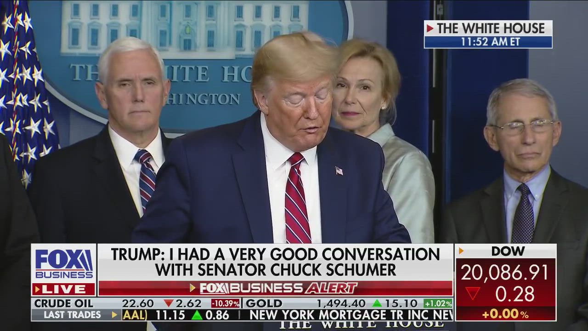This screenshot has width=588, height=331.
Task: Click the green up arrow in AAL last trade
Action: coord(197,315)
